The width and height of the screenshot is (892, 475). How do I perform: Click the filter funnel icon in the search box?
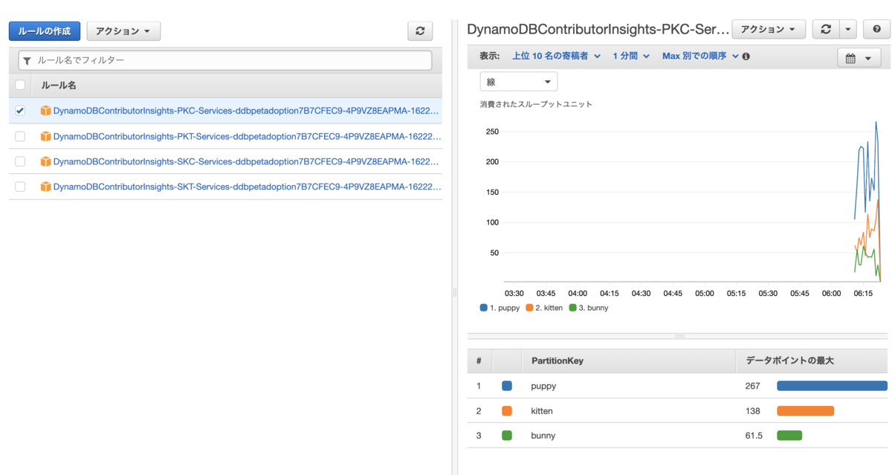coord(28,60)
